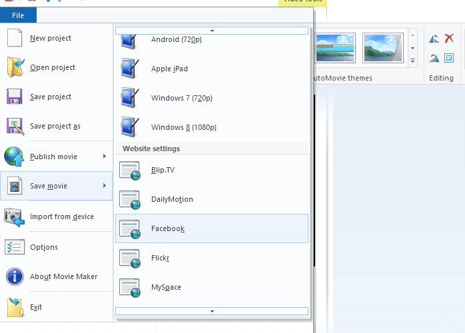This screenshot has width=465, height=333.
Task: Click the upward scroll bar of the submenu
Action: [x=212, y=30]
